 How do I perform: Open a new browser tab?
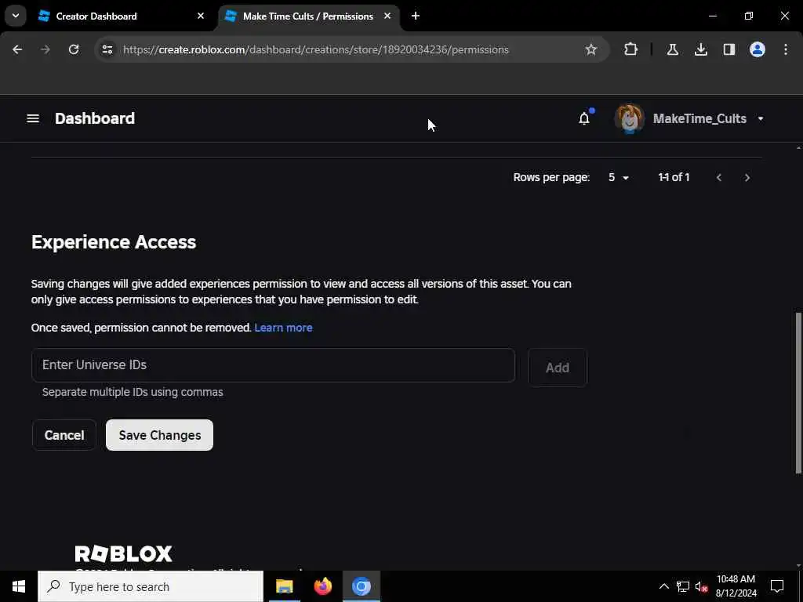416,16
